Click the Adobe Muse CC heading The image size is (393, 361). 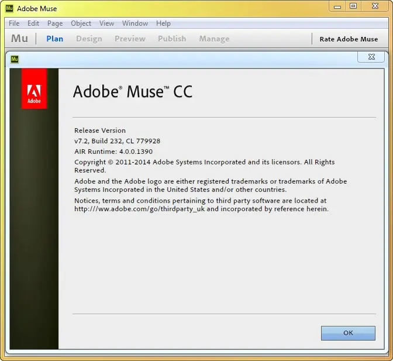(x=133, y=91)
